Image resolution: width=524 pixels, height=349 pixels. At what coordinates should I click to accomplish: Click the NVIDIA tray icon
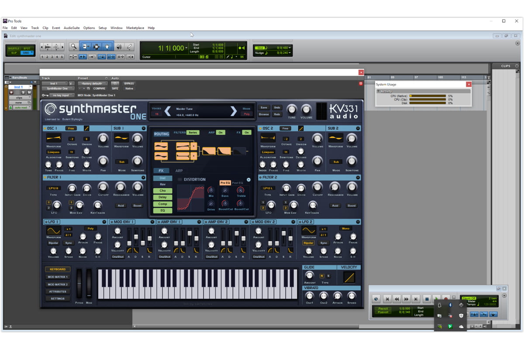point(439,326)
